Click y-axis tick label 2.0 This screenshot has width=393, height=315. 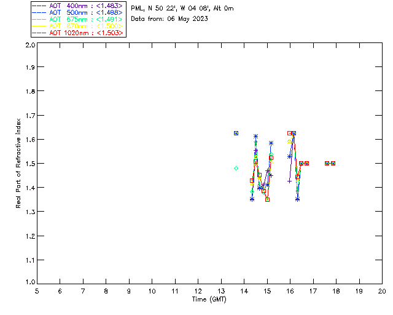point(30,45)
